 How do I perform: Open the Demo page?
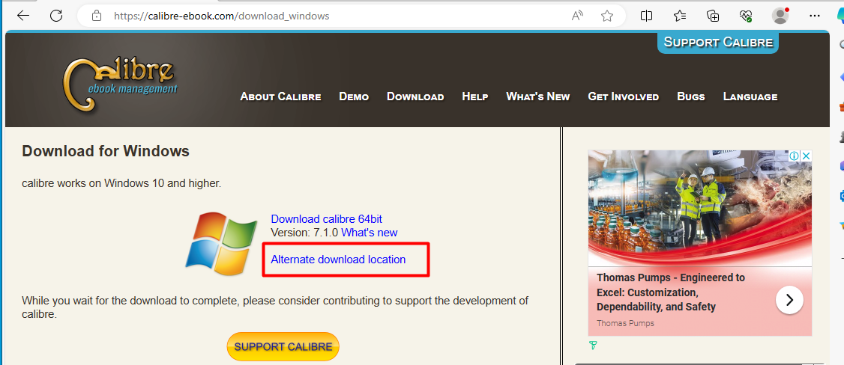pos(354,96)
